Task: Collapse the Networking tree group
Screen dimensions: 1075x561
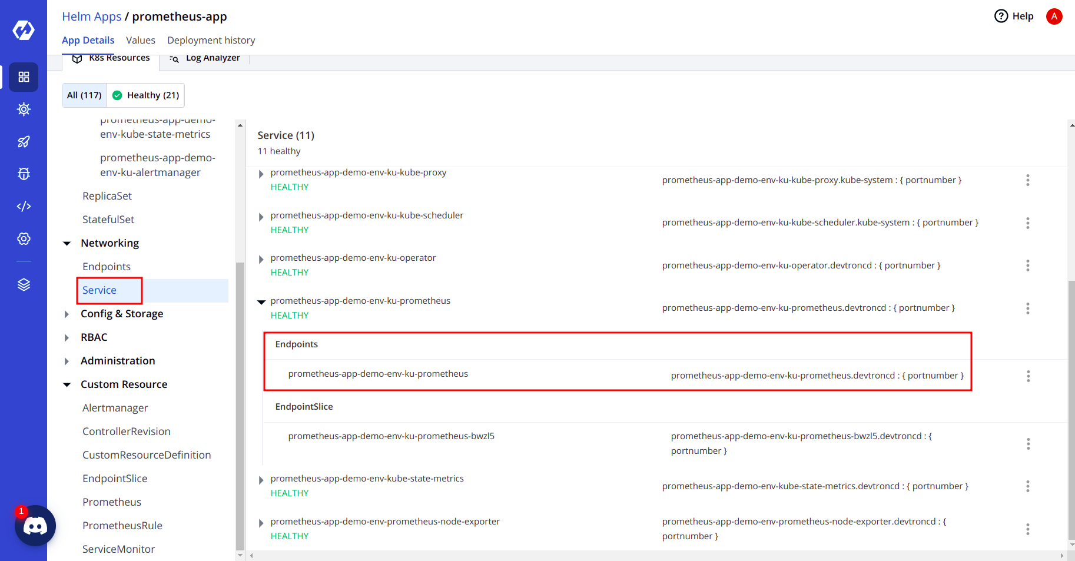Action: (x=67, y=244)
